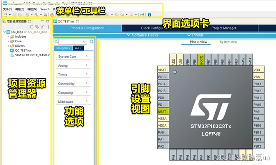This screenshot has height=165, width=276.
Task: Select the System view tab
Action: (228, 42)
